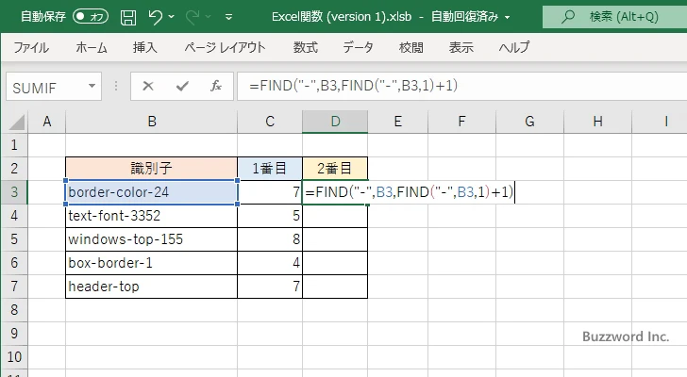Open Insert Function fx icon
The height and width of the screenshot is (377, 687).
point(216,86)
